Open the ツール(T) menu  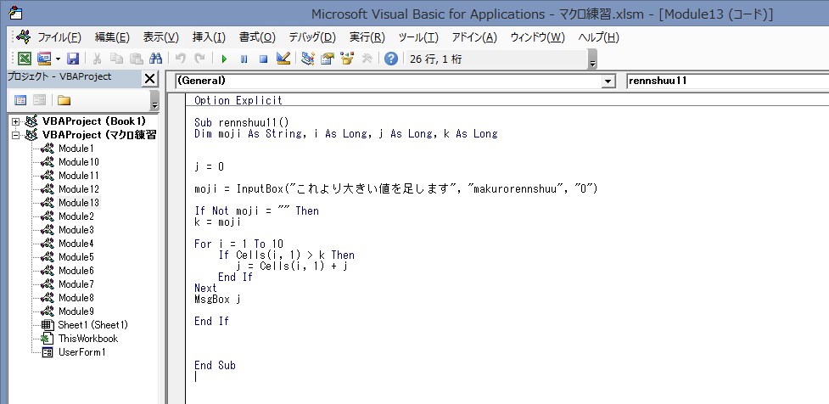[x=418, y=37]
